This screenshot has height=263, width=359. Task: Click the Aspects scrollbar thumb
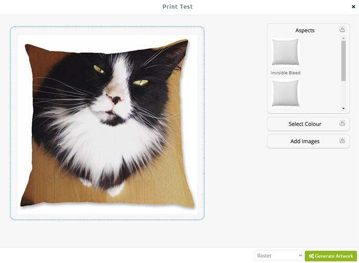tap(343, 61)
